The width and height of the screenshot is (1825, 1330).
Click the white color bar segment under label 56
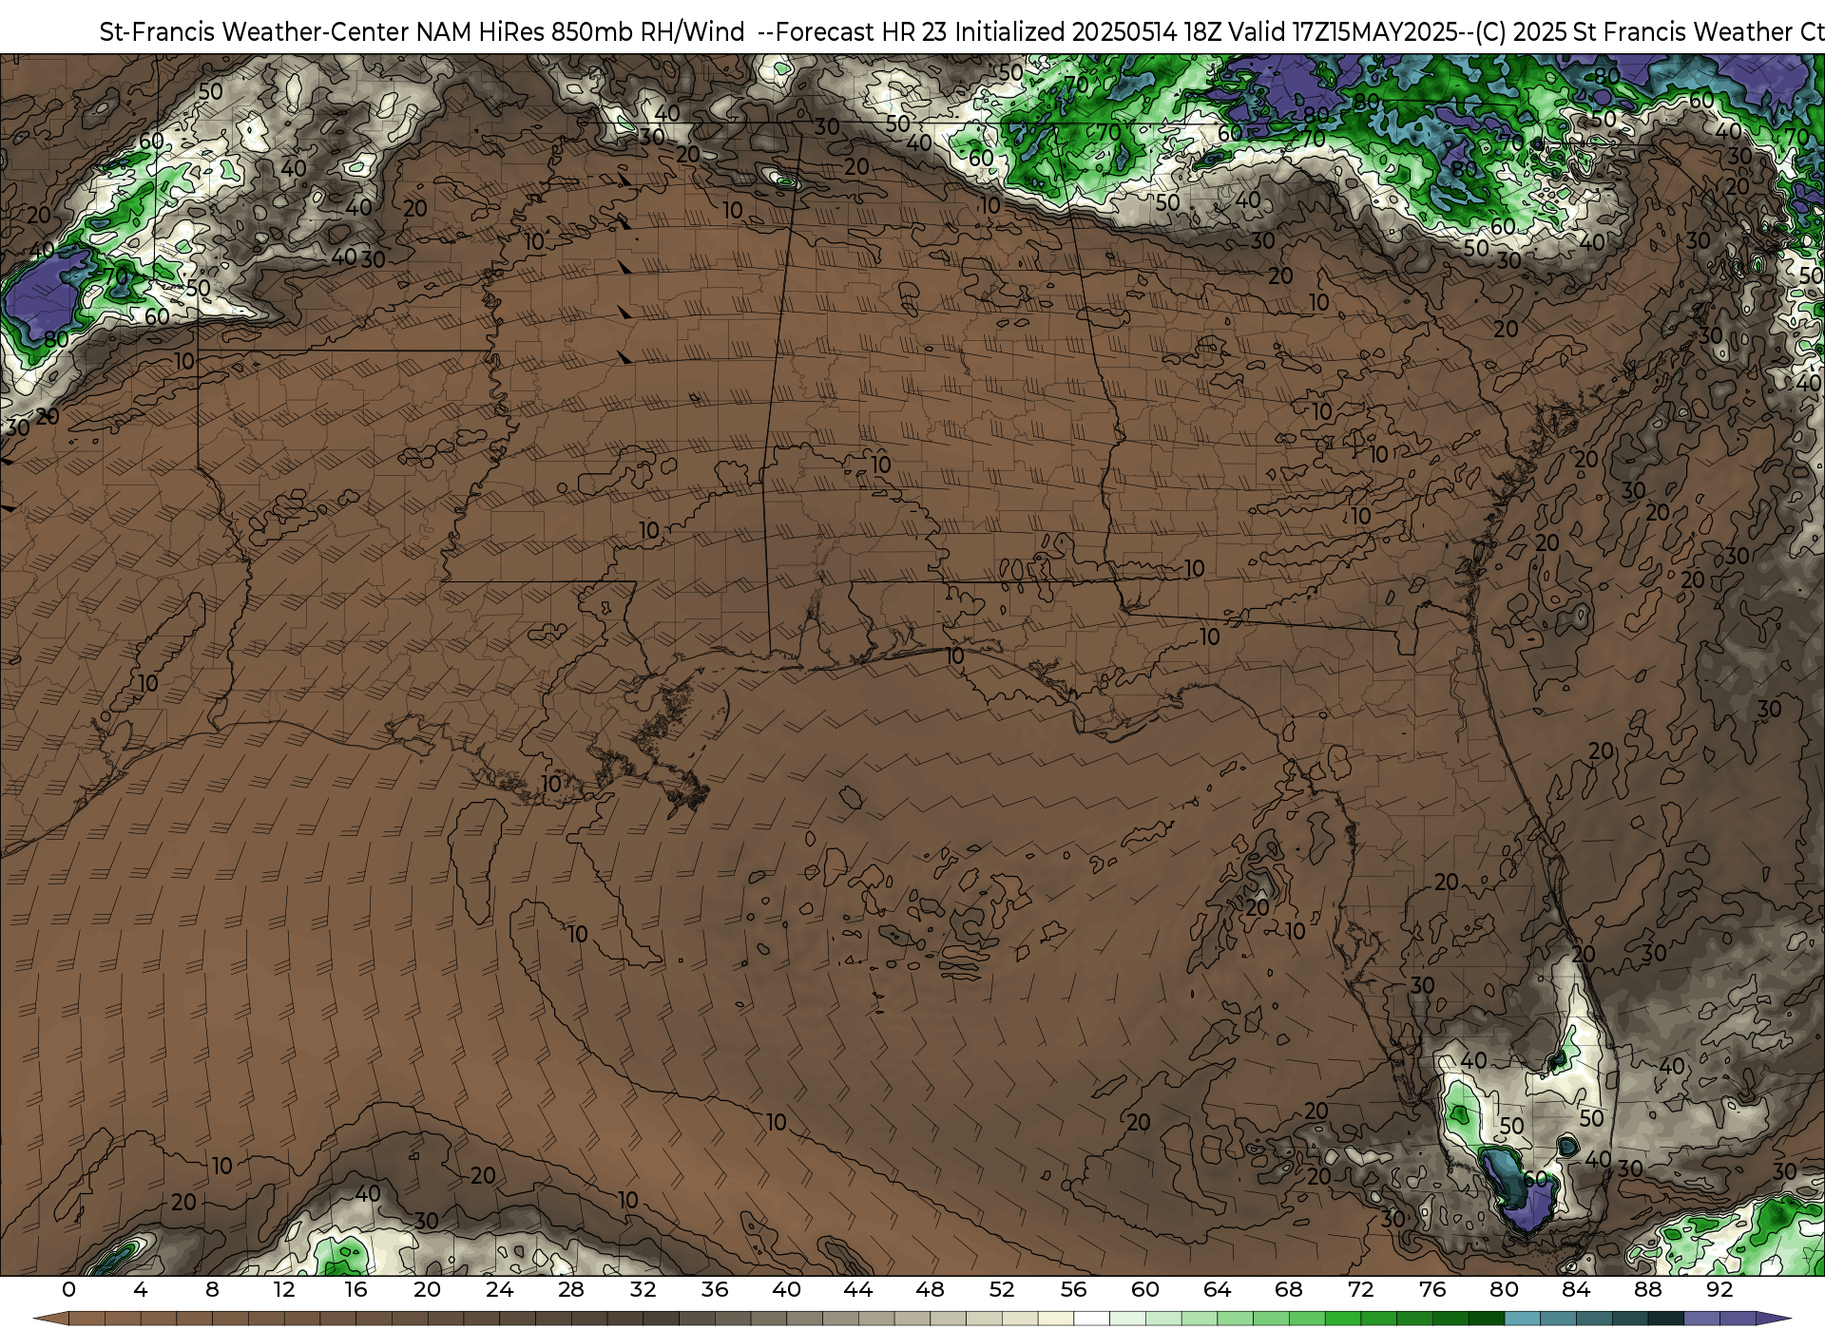coord(1091,1319)
